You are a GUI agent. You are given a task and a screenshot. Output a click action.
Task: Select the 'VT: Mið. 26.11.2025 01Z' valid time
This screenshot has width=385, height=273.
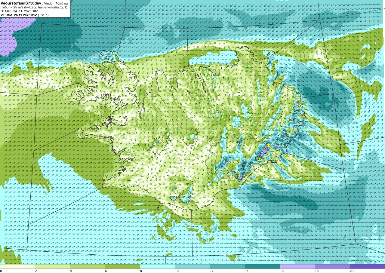[x=19, y=15]
